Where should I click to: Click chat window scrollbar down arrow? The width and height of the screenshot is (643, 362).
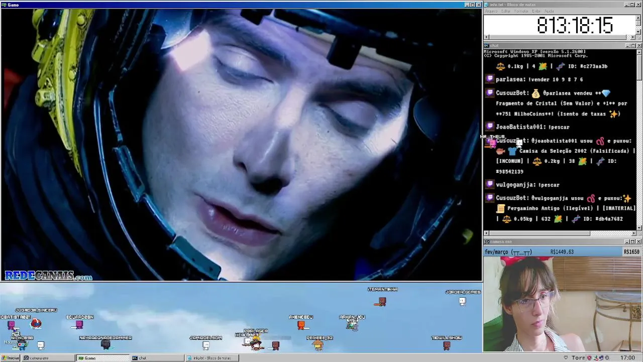pos(639,227)
